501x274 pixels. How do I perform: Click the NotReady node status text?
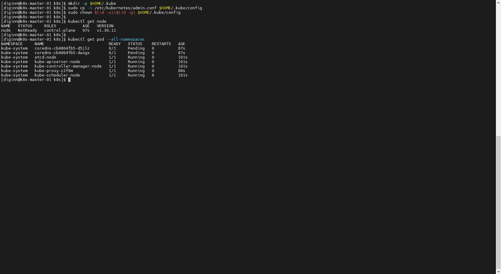click(x=27, y=30)
